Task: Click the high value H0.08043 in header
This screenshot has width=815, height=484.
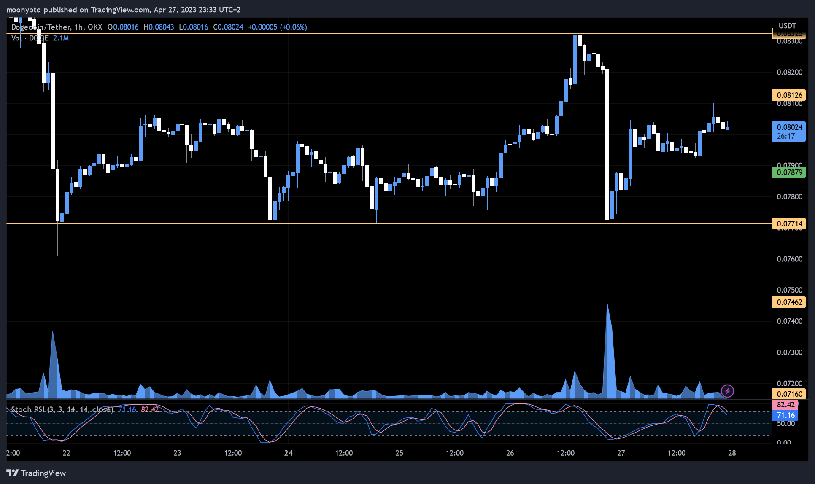Action: [159, 27]
